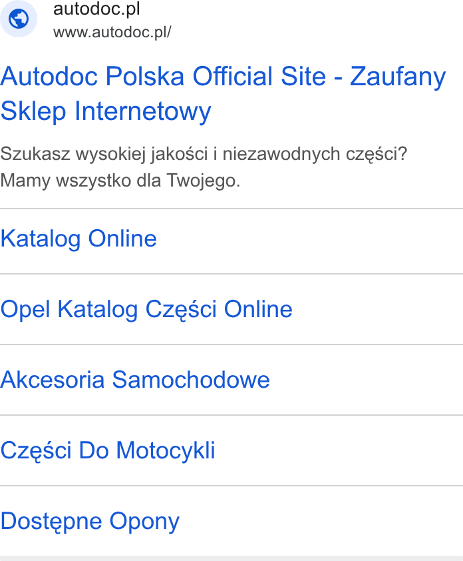The width and height of the screenshot is (463, 561).
Task: Click the word 'Motocykli' in sitelinks
Action: pyautogui.click(x=166, y=450)
